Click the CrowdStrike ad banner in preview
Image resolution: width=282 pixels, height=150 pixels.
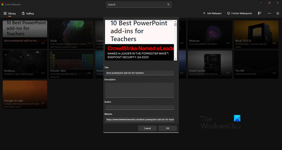(x=139, y=52)
